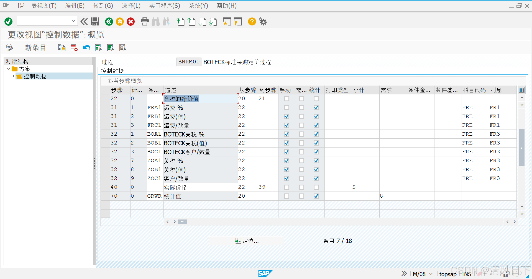Open the 帮助(H) menu
This screenshot has width=532, height=279.
point(227,6)
